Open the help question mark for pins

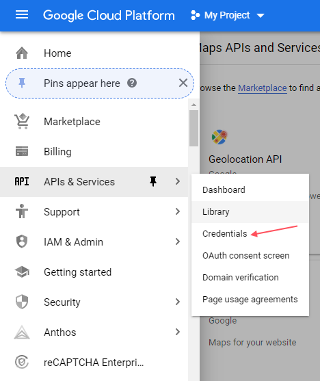[132, 83]
